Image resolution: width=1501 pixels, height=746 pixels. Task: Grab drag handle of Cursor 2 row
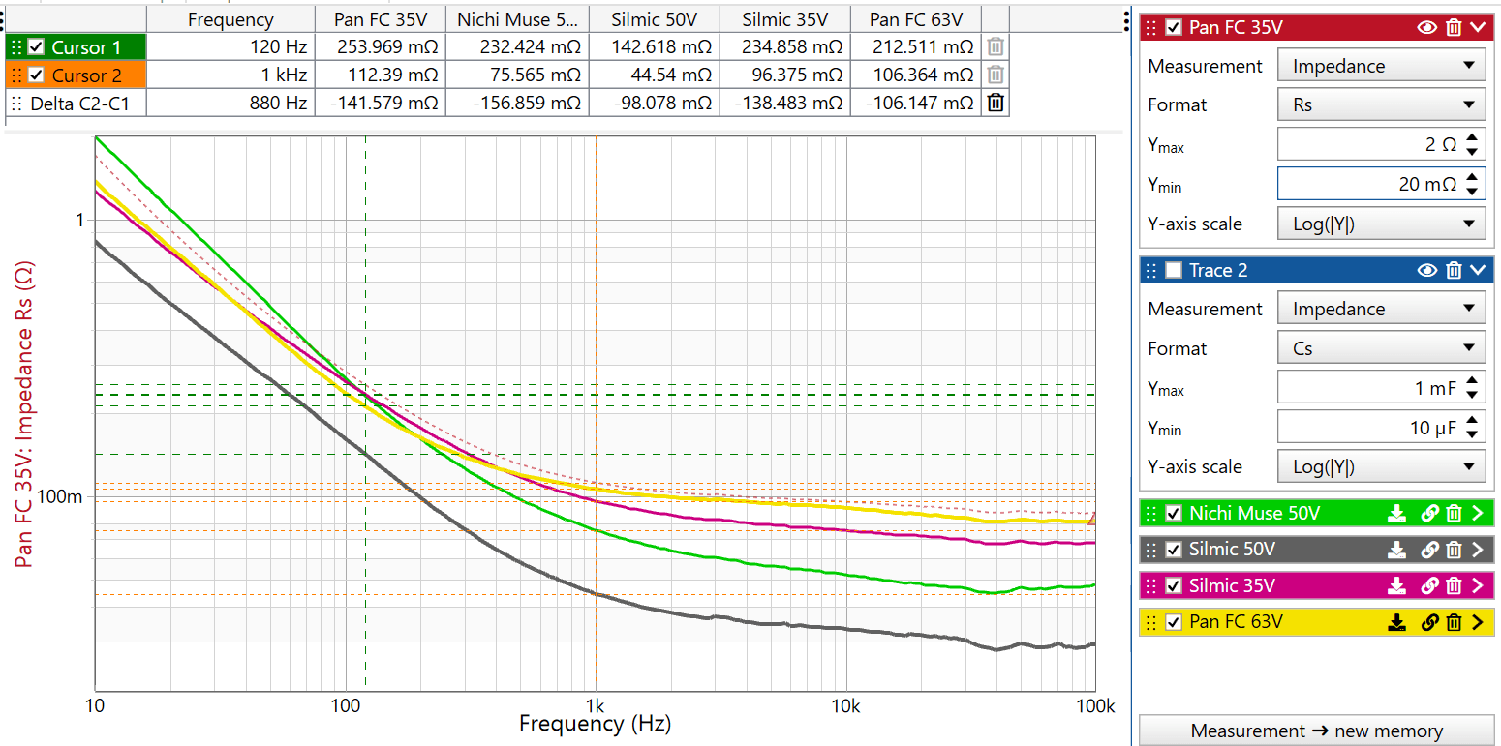15,75
